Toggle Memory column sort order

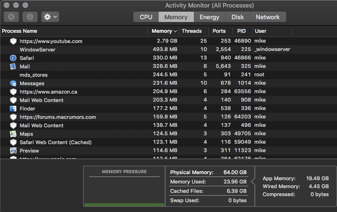164,31
